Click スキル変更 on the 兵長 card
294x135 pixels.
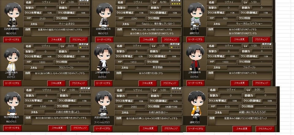pos(242,129)
